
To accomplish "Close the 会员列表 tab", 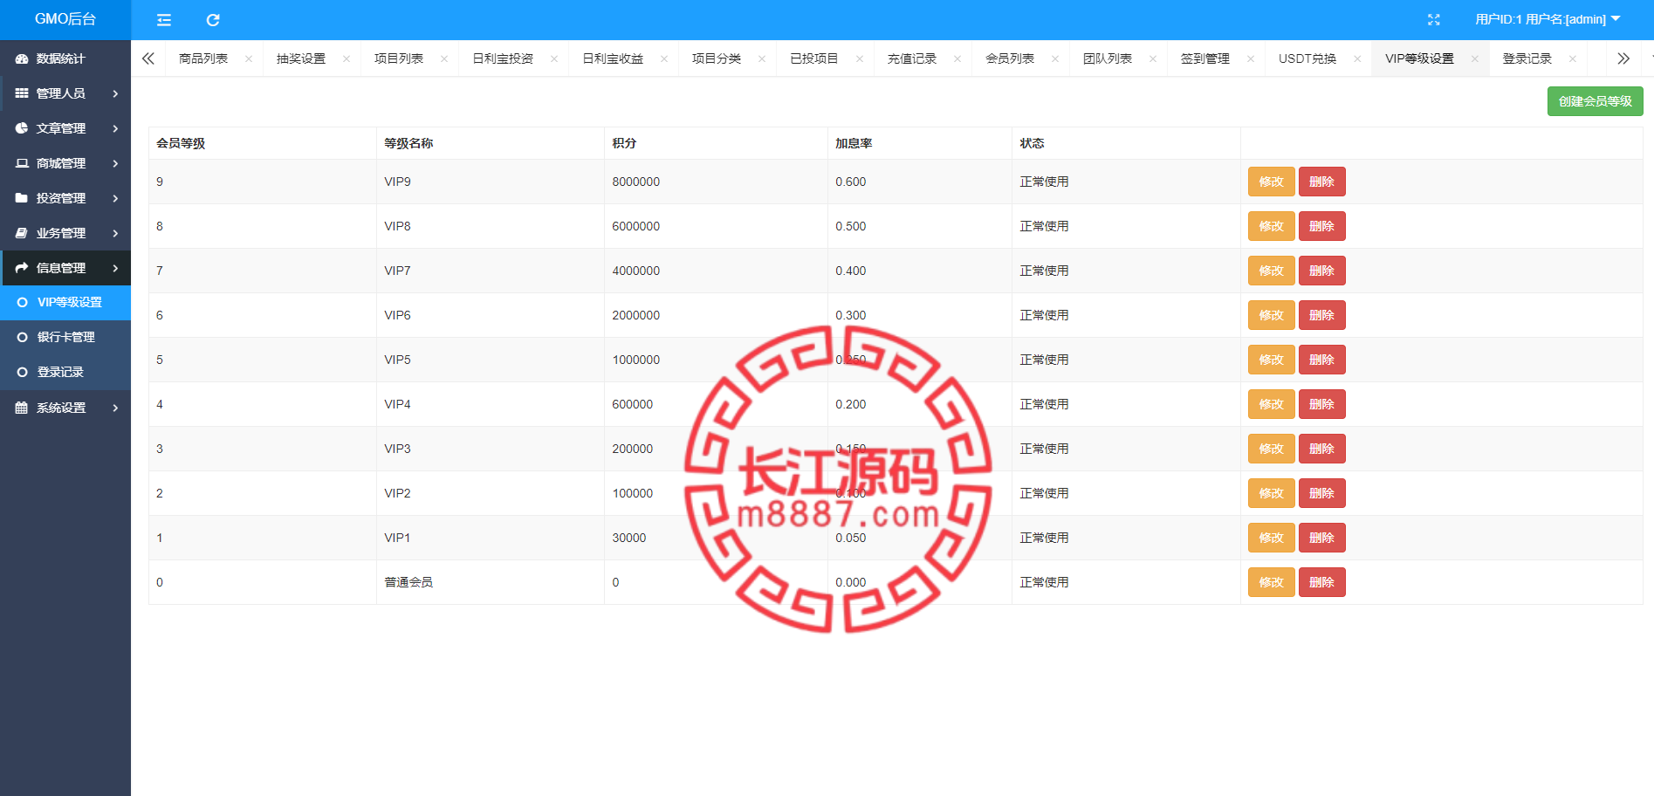I will (x=1055, y=58).
